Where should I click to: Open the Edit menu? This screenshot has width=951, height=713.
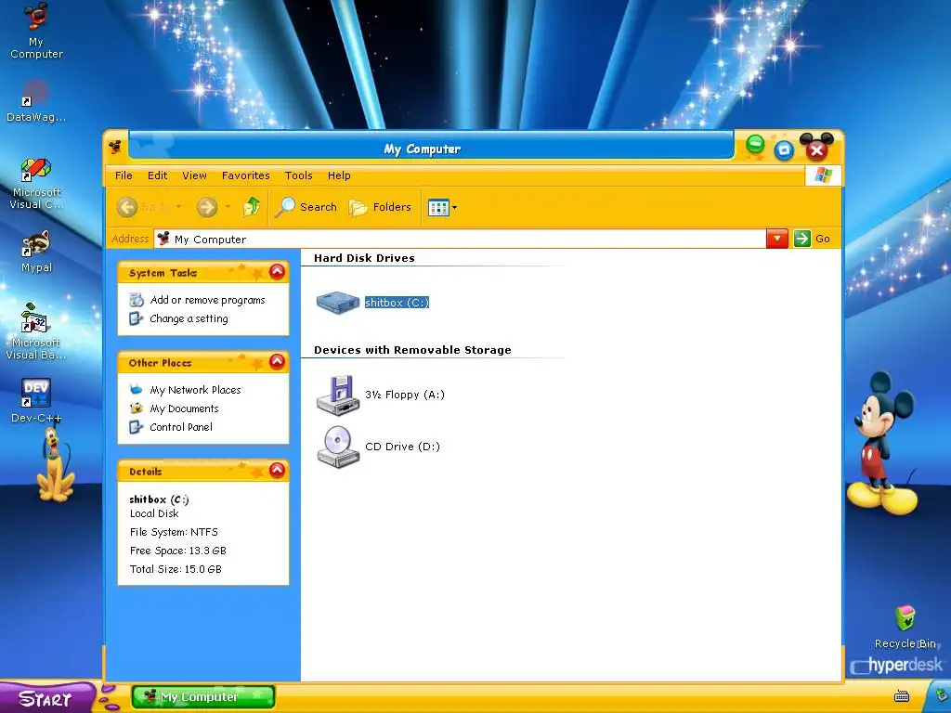(x=157, y=175)
